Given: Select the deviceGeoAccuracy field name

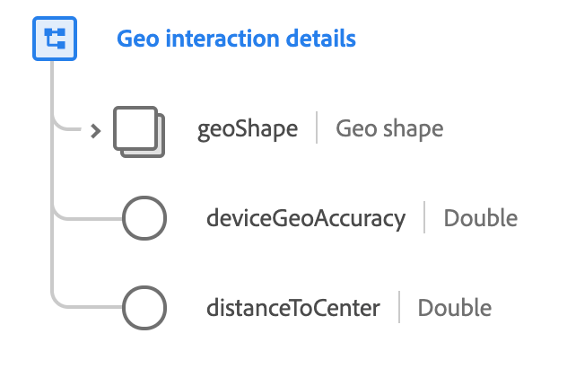Looking at the screenshot, I should tap(306, 218).
